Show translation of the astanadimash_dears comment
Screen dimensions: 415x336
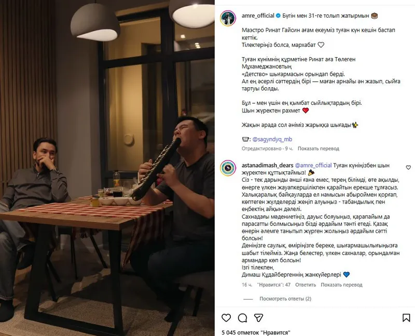(x=341, y=285)
